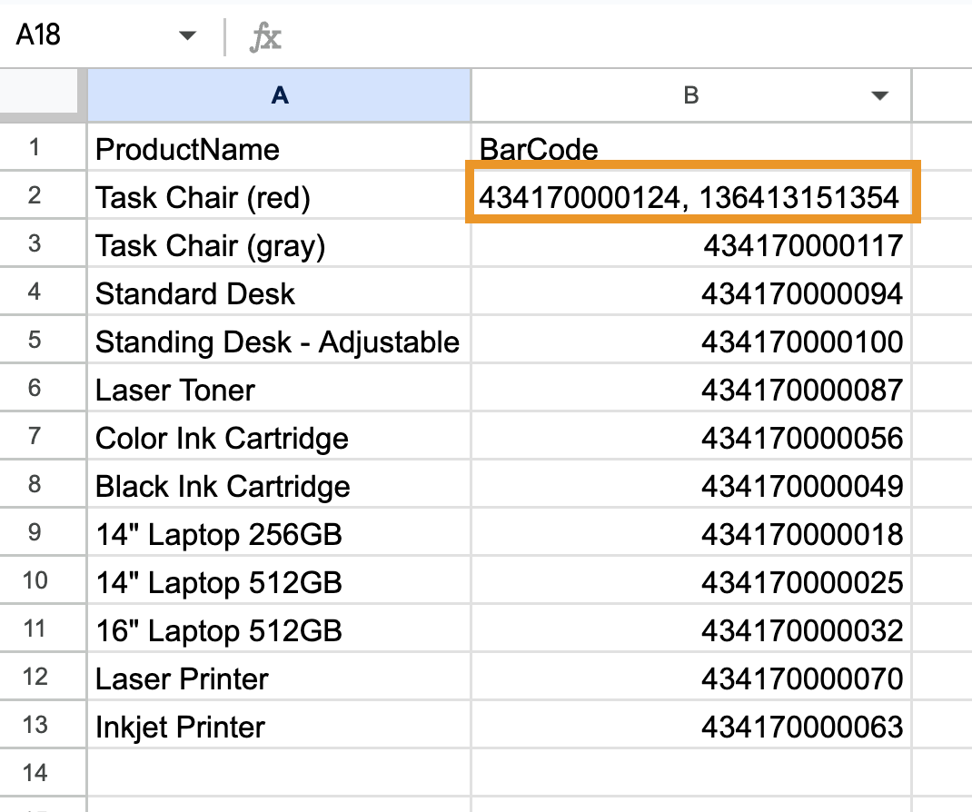Select the Inkjet Printer cell
This screenshot has width=972, height=812.
[x=277, y=727]
